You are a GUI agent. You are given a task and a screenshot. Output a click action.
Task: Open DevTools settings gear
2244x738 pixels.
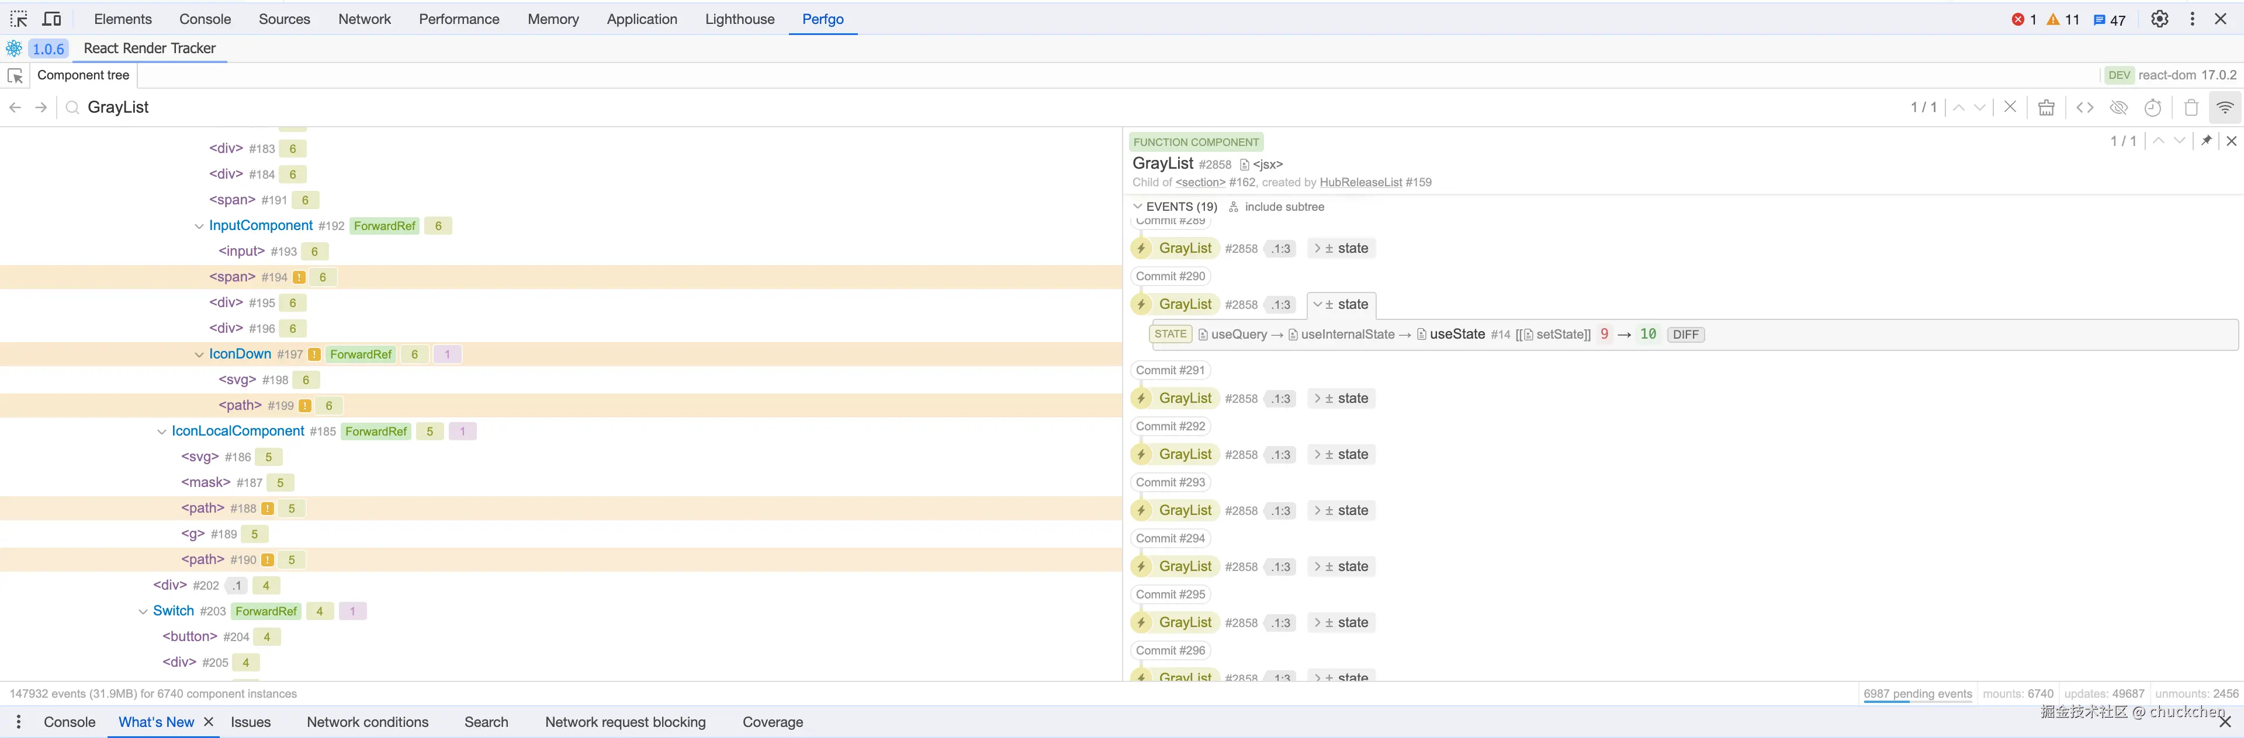coord(2159,19)
